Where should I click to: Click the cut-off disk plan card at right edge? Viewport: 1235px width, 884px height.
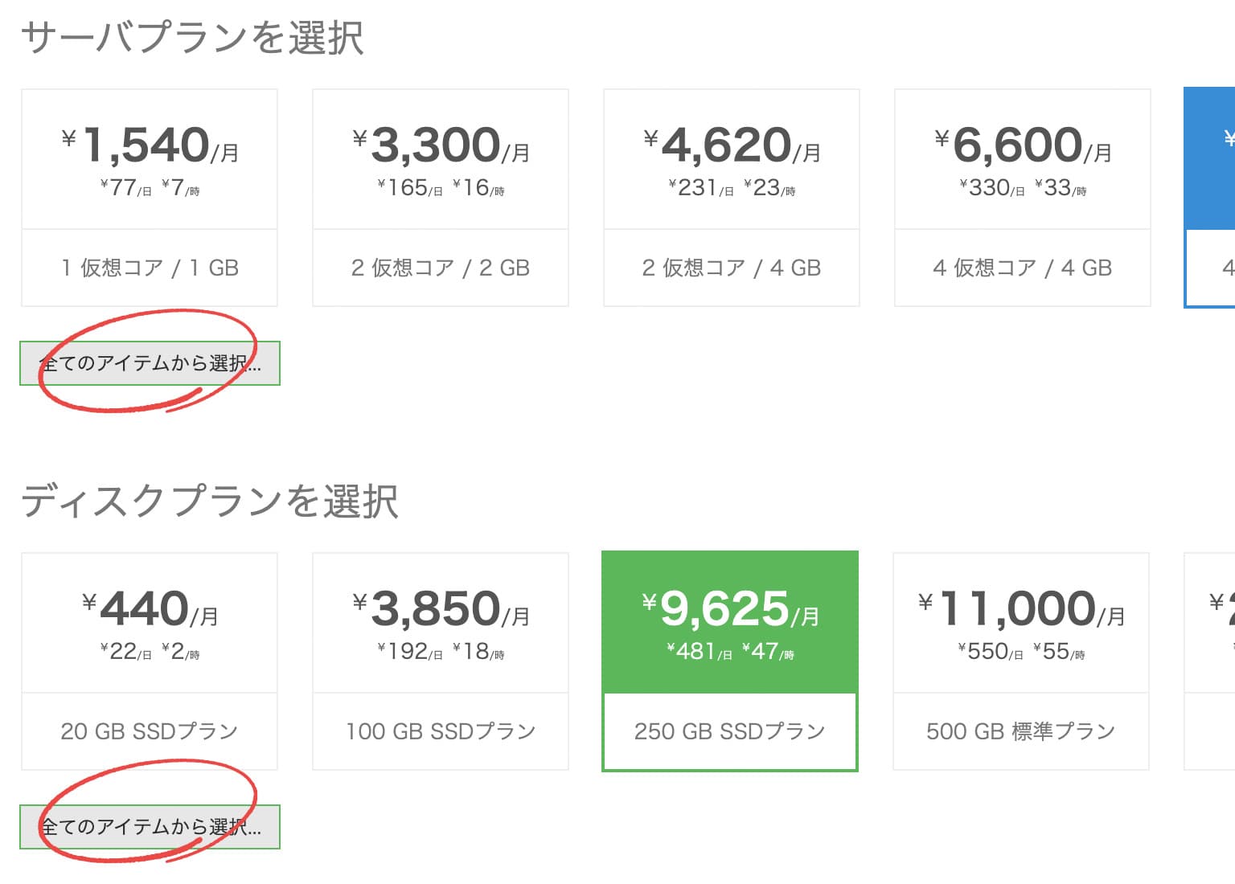1210,661
